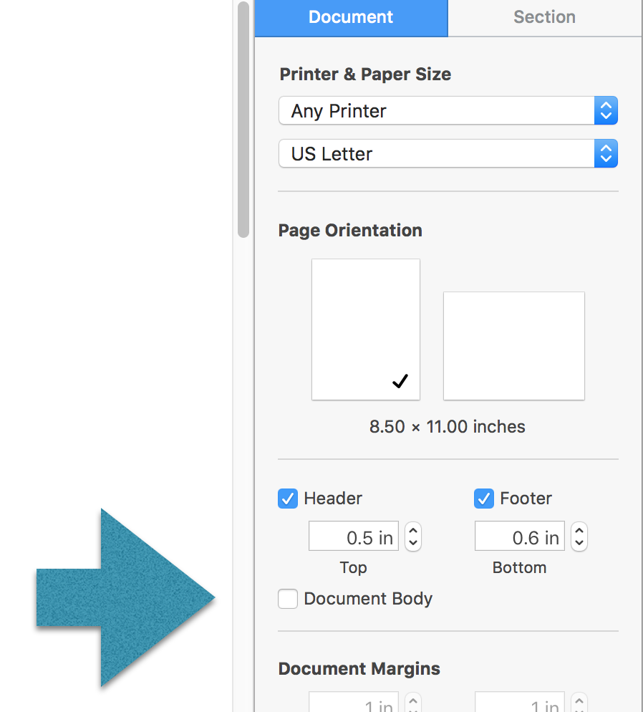Screen dimensions: 643x712
Task: Select the landscape orientation thumbnail
Action: point(513,345)
